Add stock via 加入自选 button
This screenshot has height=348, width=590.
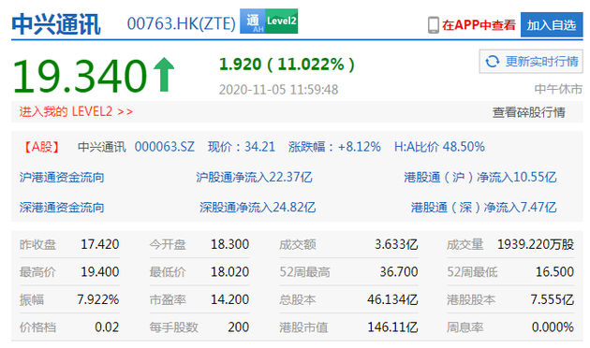click(552, 25)
